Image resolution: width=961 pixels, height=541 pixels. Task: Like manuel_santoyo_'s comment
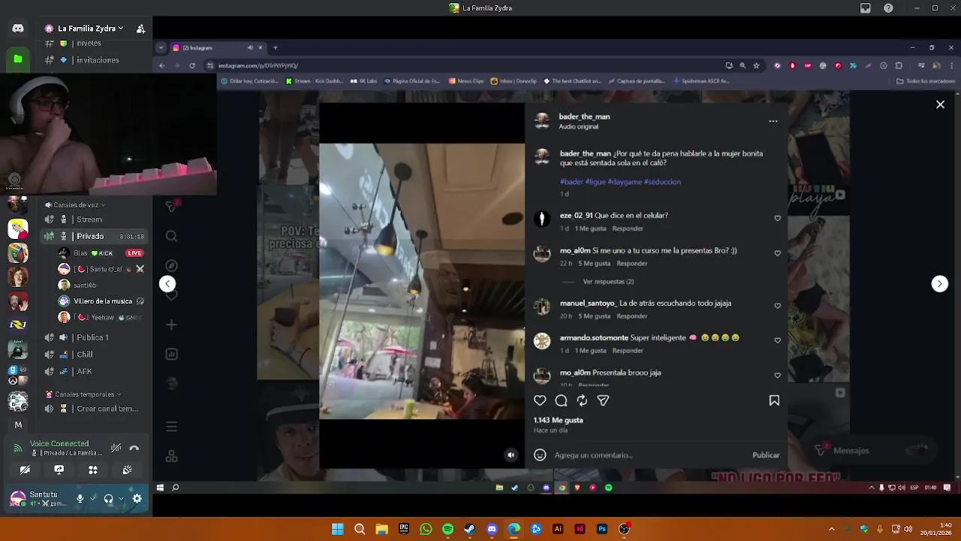[x=777, y=306]
